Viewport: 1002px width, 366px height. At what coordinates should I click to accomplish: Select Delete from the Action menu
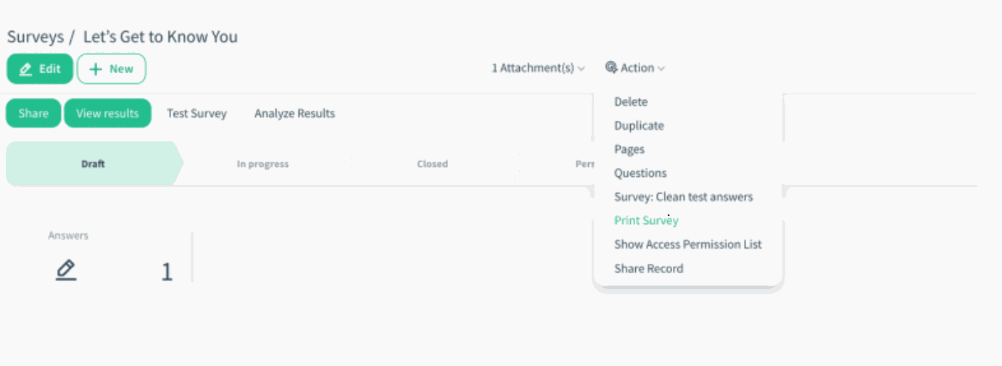coord(631,102)
